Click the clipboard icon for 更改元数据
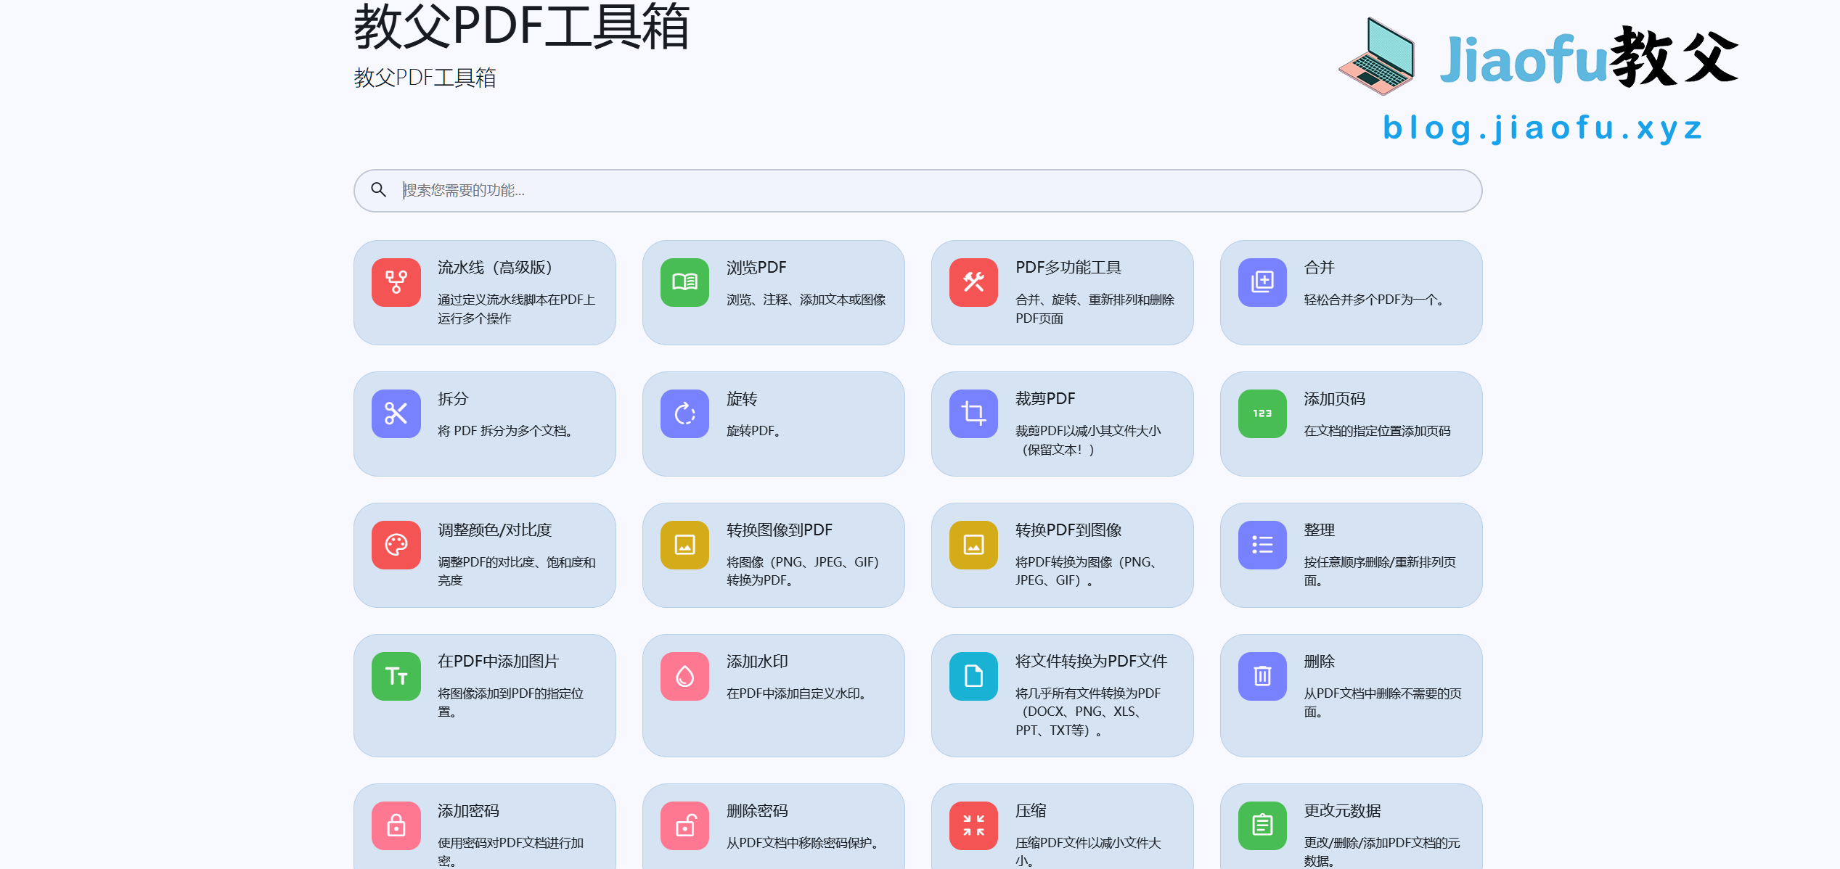Image resolution: width=1840 pixels, height=869 pixels. 1262,825
